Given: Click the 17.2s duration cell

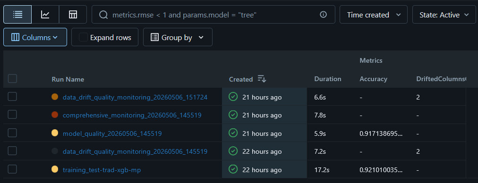Looking at the screenshot, I should point(322,170).
